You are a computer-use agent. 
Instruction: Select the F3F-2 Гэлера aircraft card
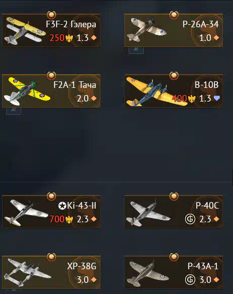[51, 30]
